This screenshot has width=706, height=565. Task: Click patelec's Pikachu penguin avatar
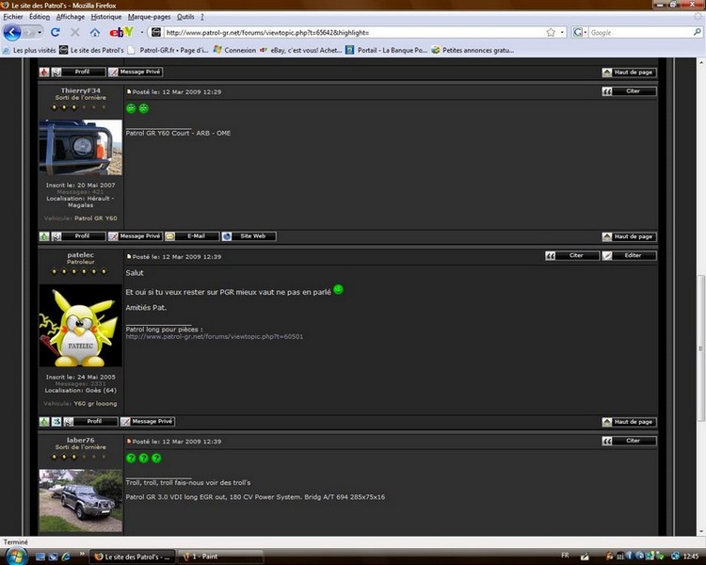pyautogui.click(x=81, y=325)
